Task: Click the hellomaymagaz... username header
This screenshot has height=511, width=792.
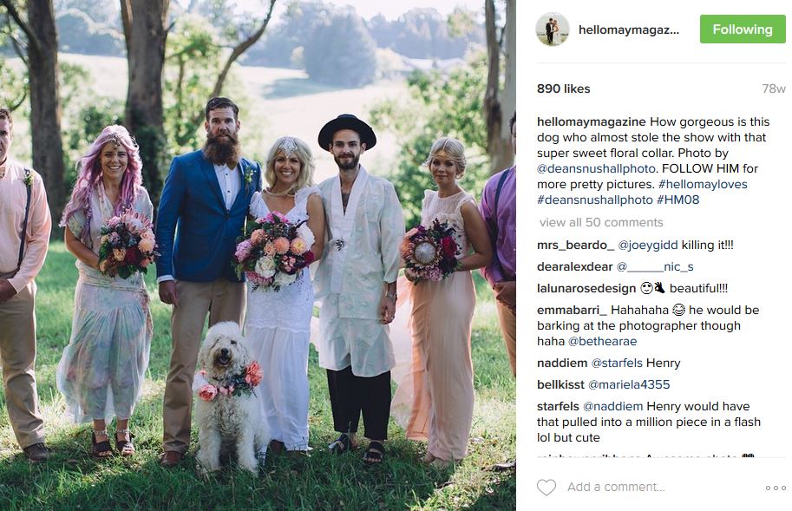Action: [x=629, y=29]
